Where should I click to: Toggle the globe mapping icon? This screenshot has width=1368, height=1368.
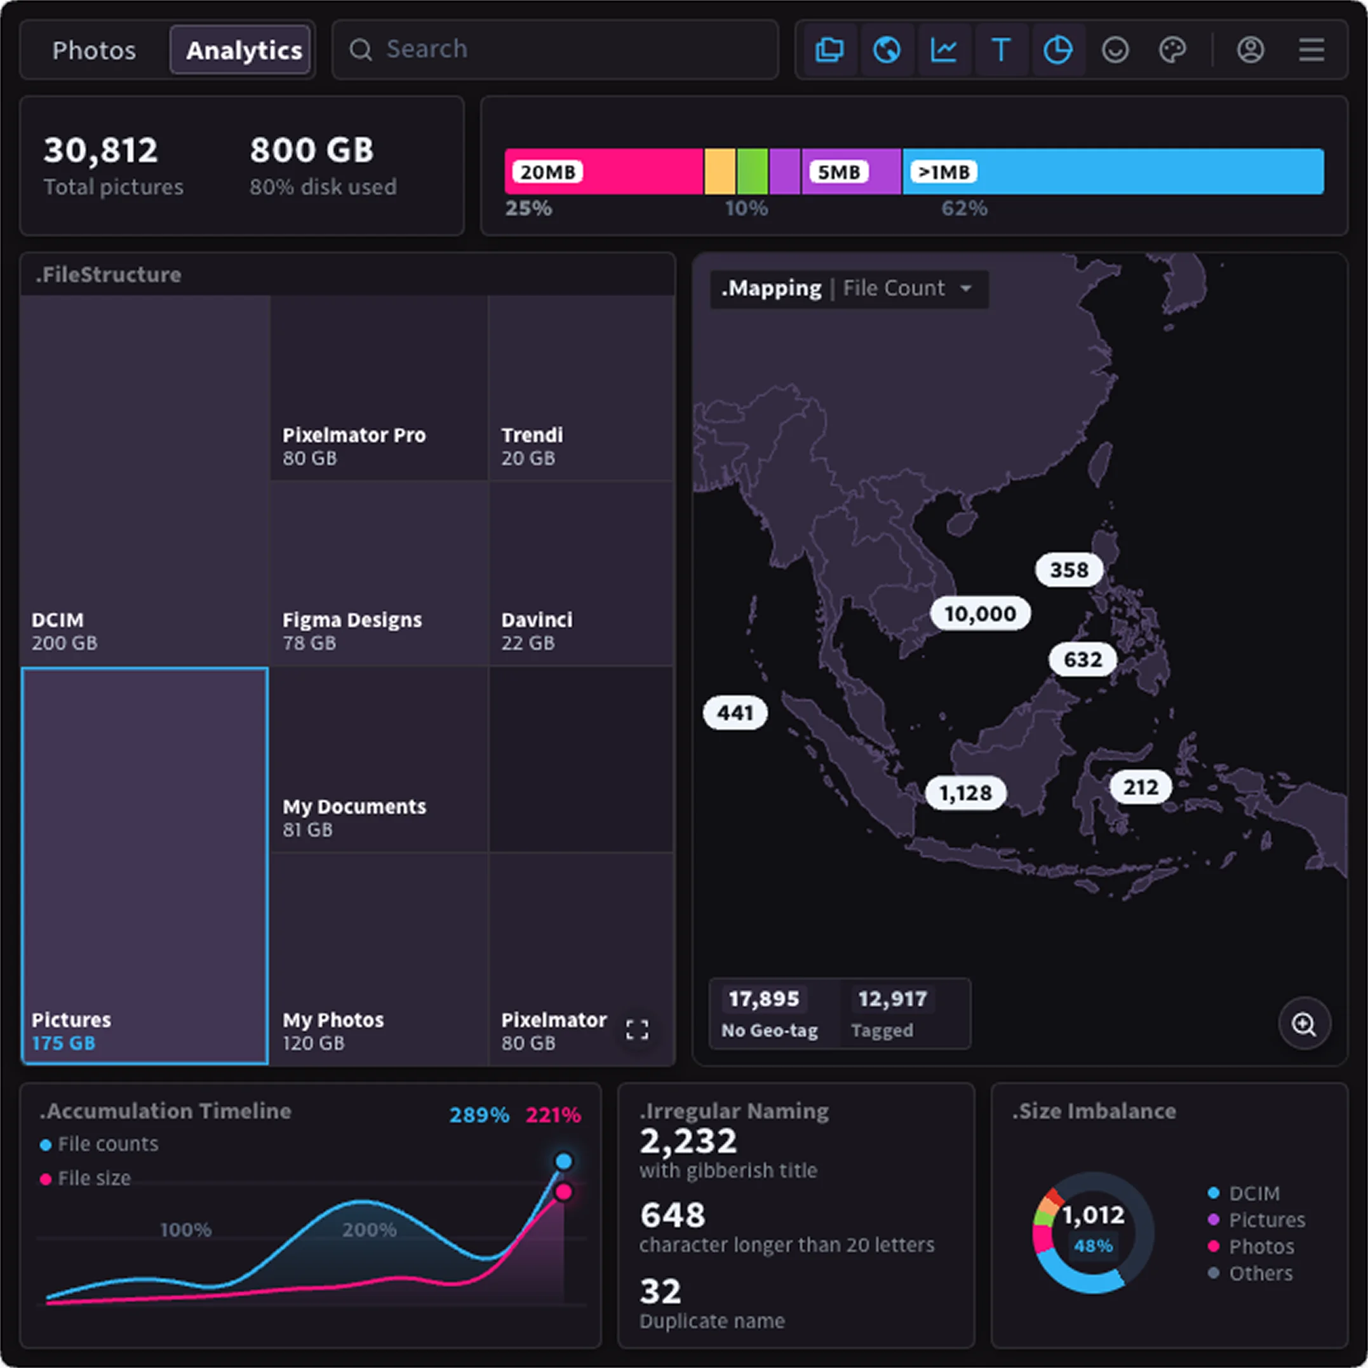887,50
